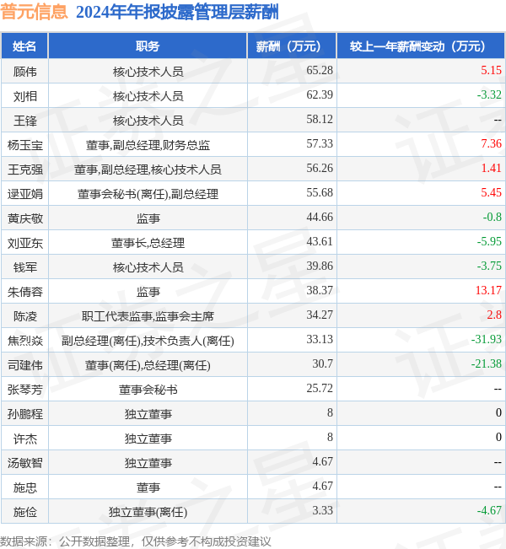Click the position 董事会秘书(离任),副总经理
Image resolution: width=506 pixels, height=549 pixels.
click(148, 194)
